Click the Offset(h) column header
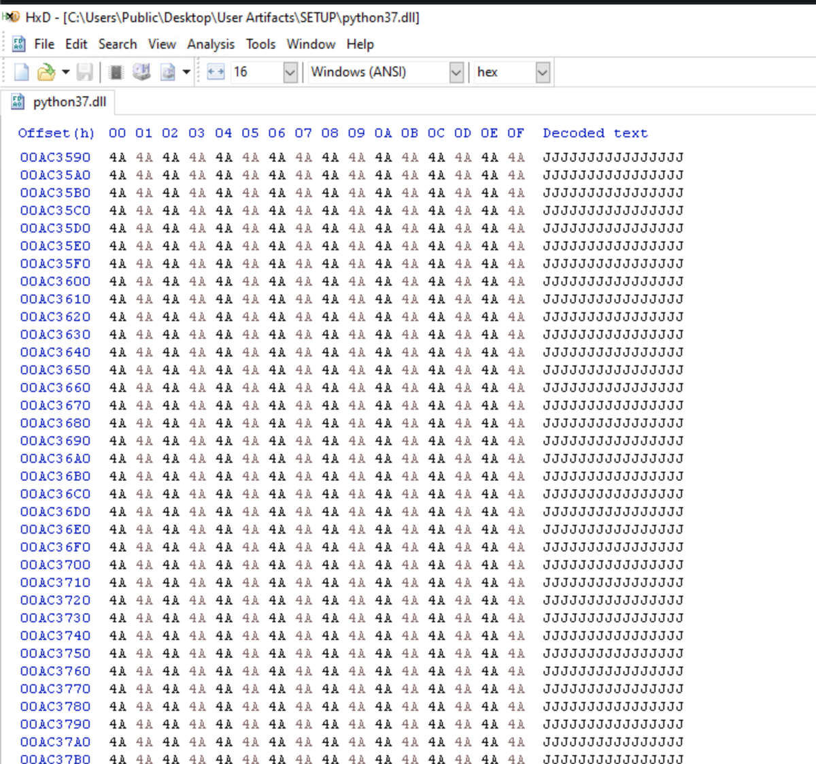The image size is (816, 764). tap(56, 133)
